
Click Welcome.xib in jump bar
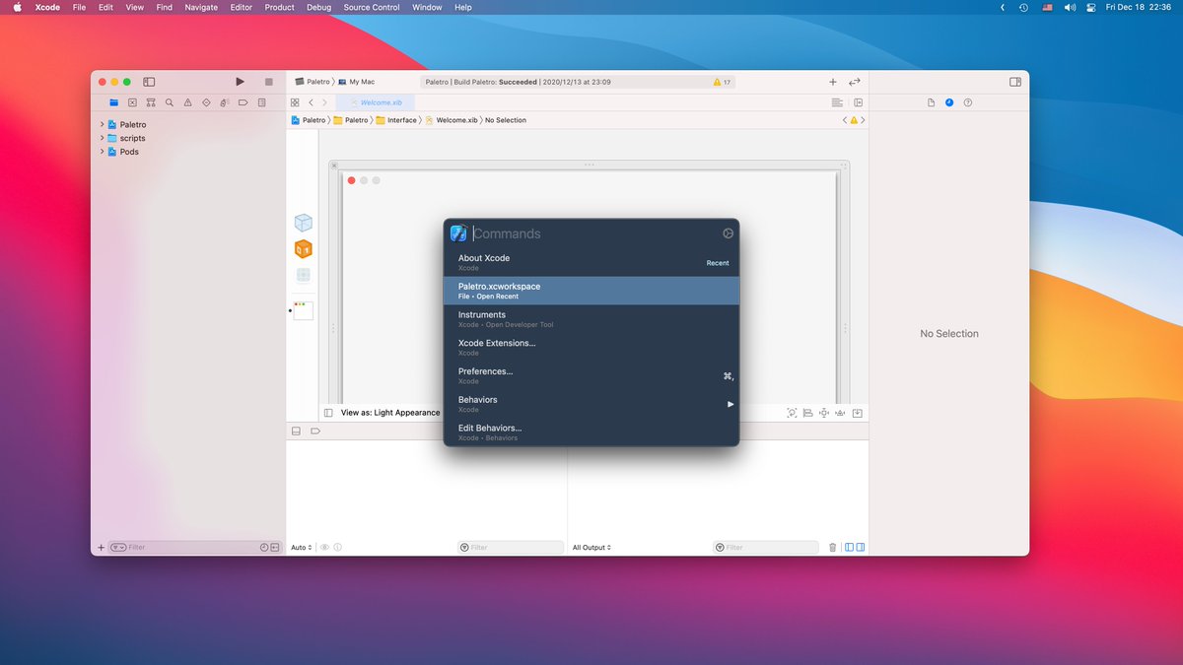click(452, 120)
